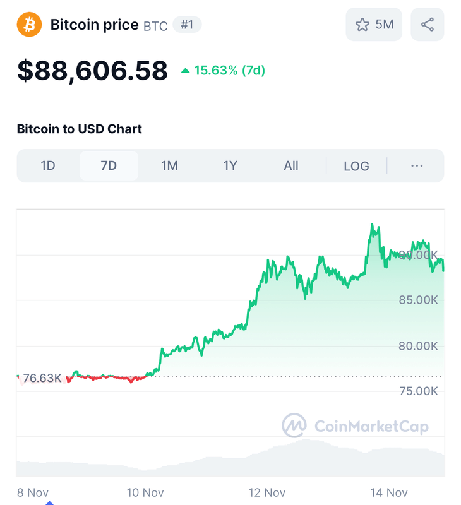Viewport: 461px width, 505px height.
Task: Click the 12 Nov date on timeline
Action: click(266, 492)
